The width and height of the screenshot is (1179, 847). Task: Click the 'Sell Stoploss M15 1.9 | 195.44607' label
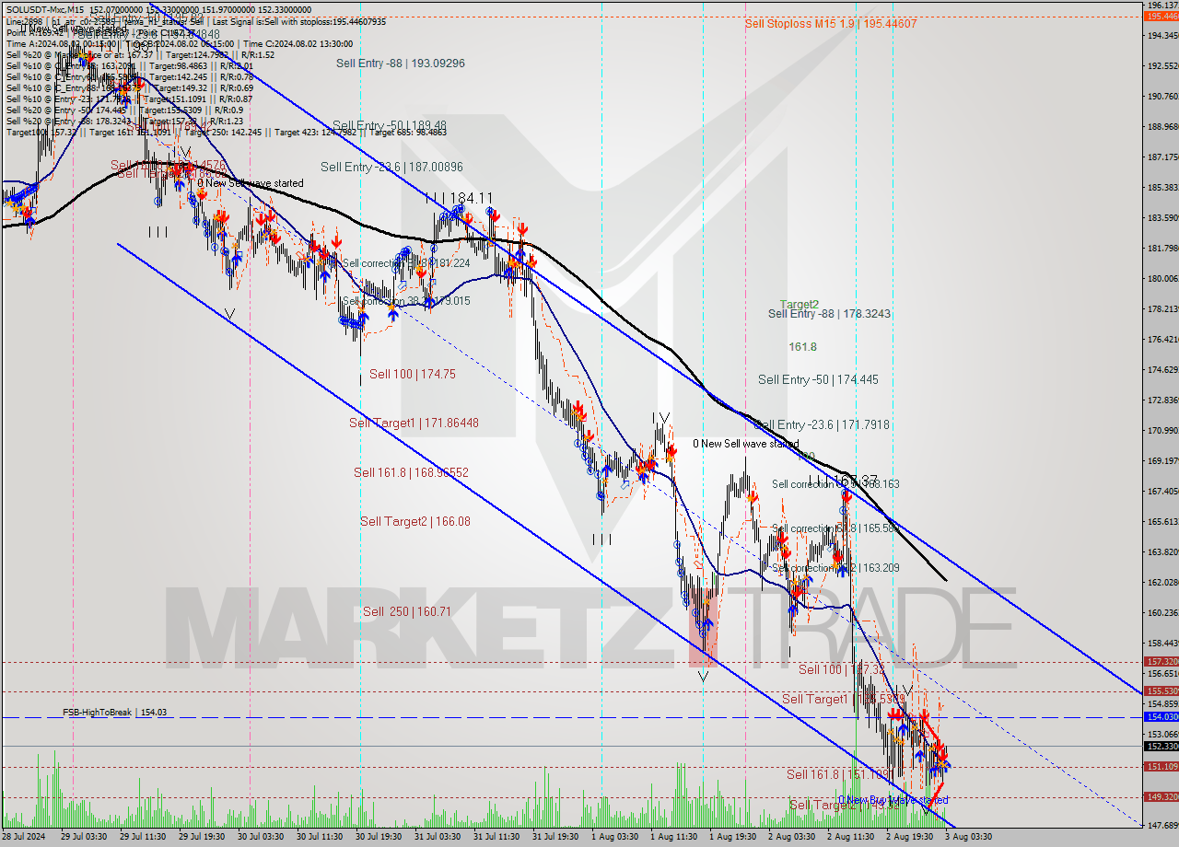click(x=830, y=24)
